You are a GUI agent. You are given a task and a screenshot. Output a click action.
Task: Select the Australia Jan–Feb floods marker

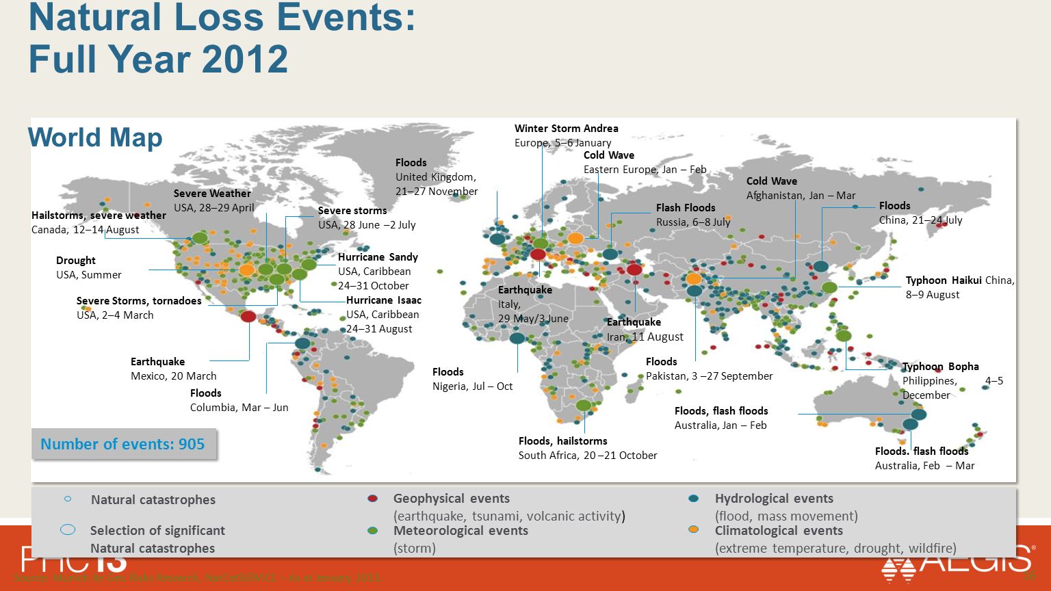tap(919, 414)
